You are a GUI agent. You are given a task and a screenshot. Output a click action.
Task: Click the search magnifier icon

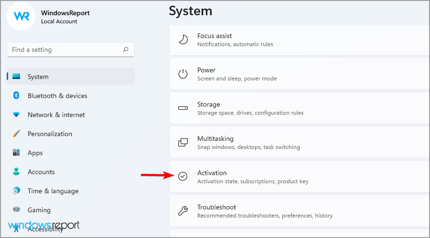click(x=126, y=50)
